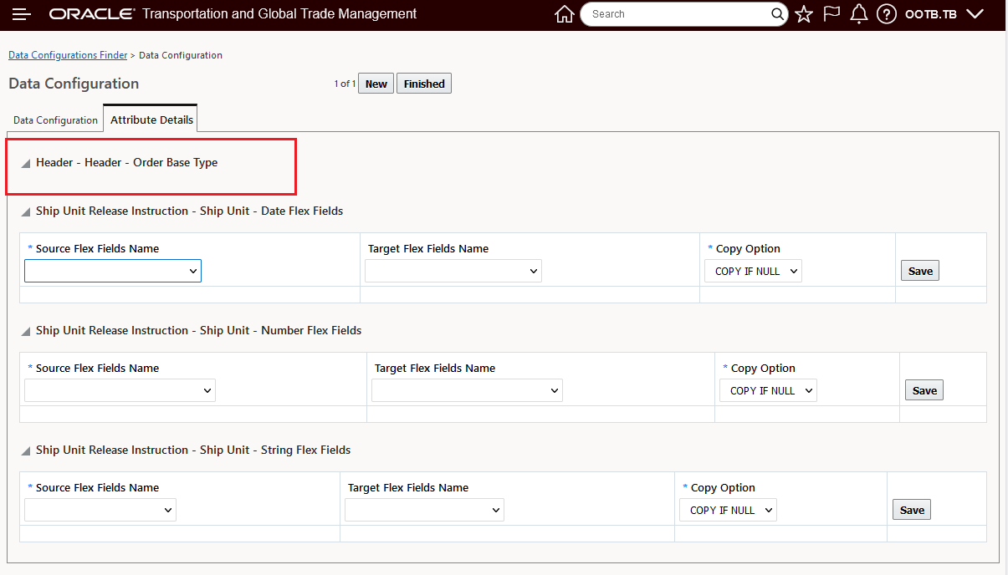1008x575 pixels.
Task: Go to the Home page icon
Action: (x=565, y=14)
